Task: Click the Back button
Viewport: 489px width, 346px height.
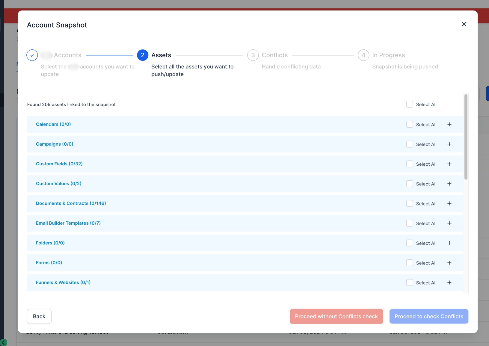Action: [x=39, y=316]
